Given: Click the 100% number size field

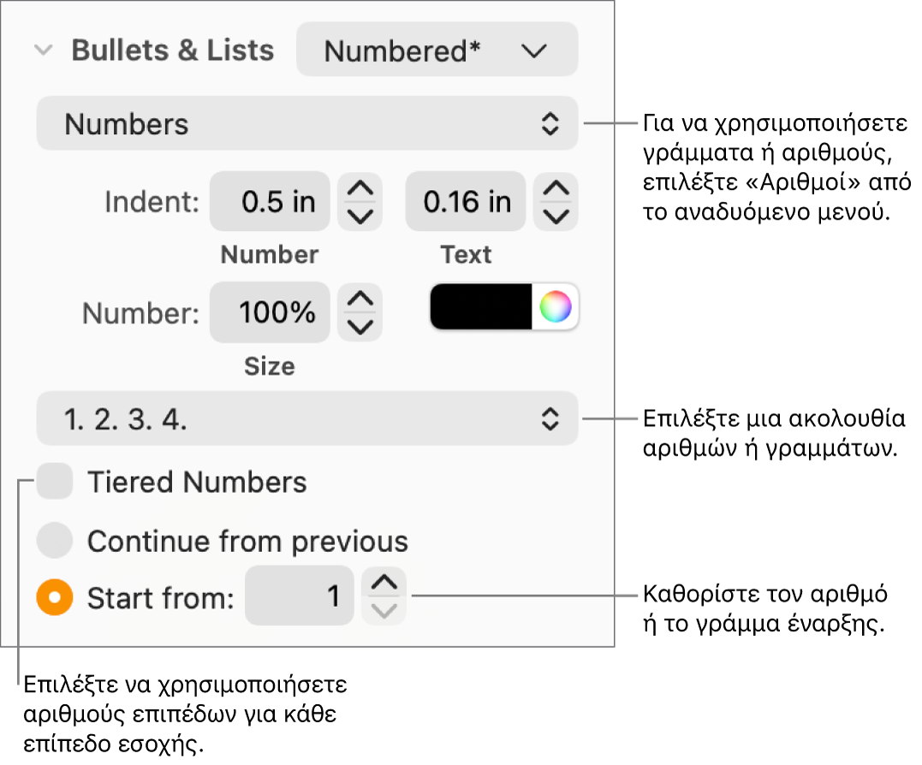Looking at the screenshot, I should [270, 312].
